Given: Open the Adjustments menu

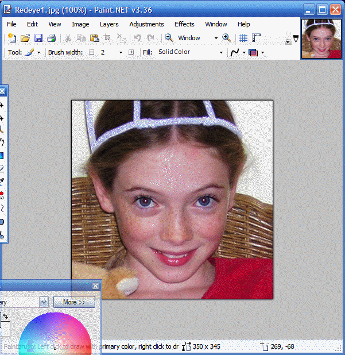Looking at the screenshot, I should tap(146, 24).
